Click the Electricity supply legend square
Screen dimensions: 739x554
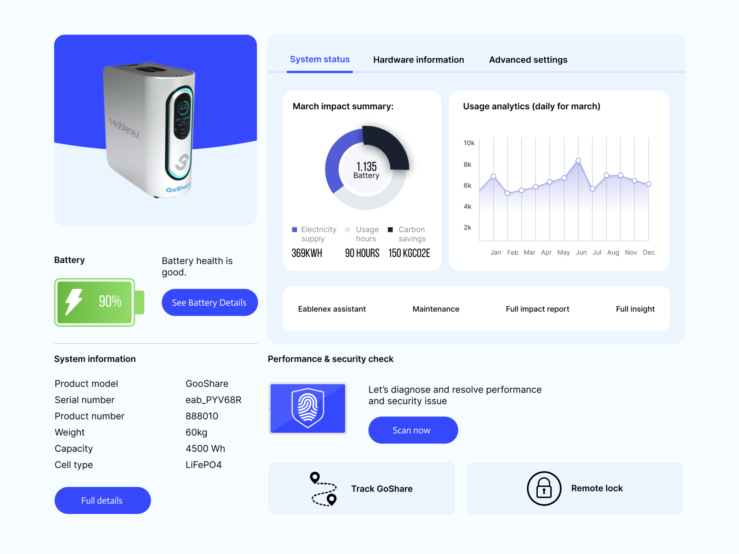294,230
